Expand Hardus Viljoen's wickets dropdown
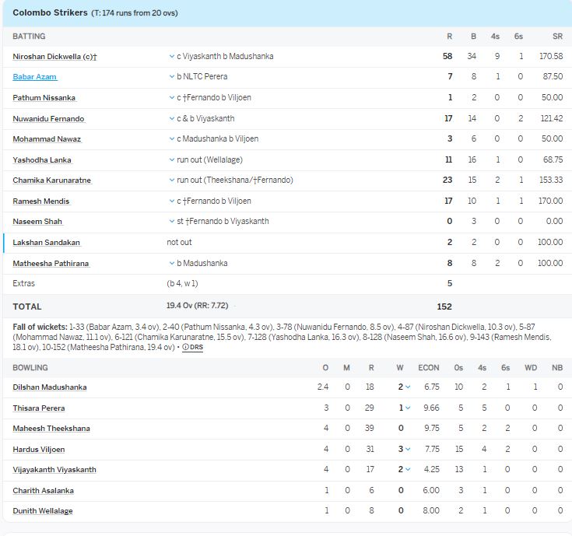The height and width of the screenshot is (536, 572). coord(408,450)
